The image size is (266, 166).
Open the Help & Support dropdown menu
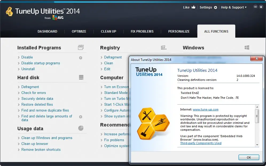[234, 7]
